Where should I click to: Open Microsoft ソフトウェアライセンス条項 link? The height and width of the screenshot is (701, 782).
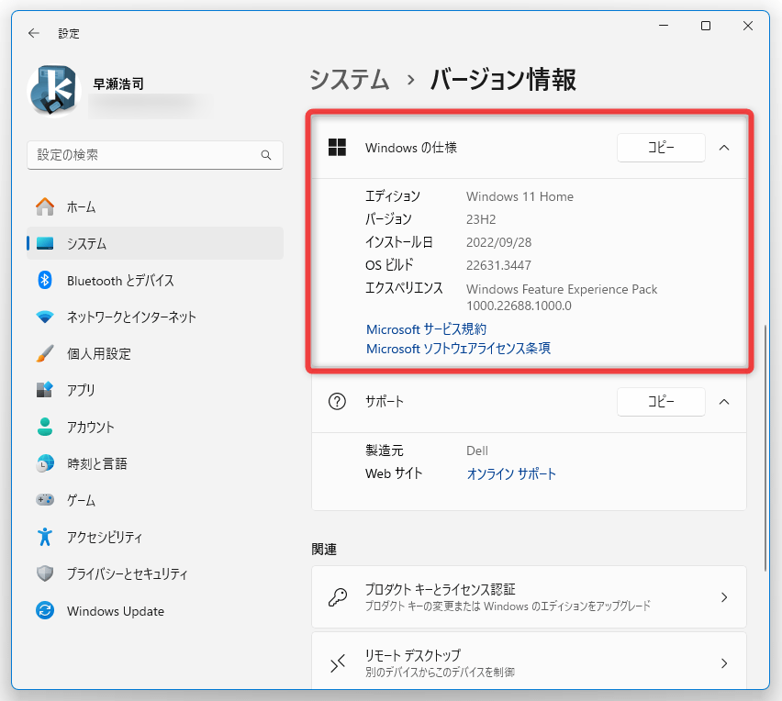[x=458, y=349]
